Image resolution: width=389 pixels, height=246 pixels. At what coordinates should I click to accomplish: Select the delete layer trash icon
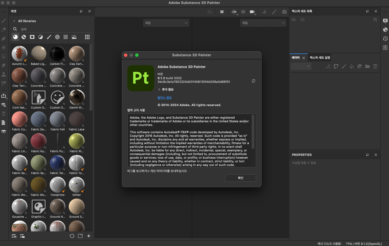coord(375,66)
